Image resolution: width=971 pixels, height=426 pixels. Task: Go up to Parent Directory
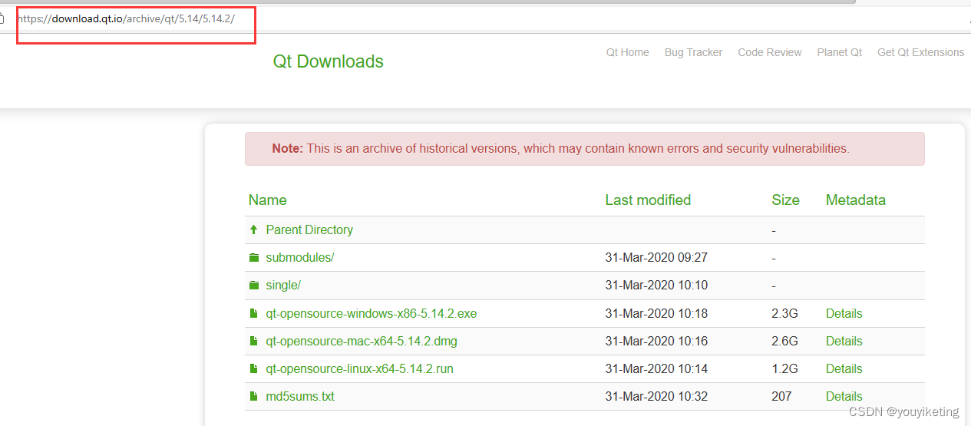point(309,230)
